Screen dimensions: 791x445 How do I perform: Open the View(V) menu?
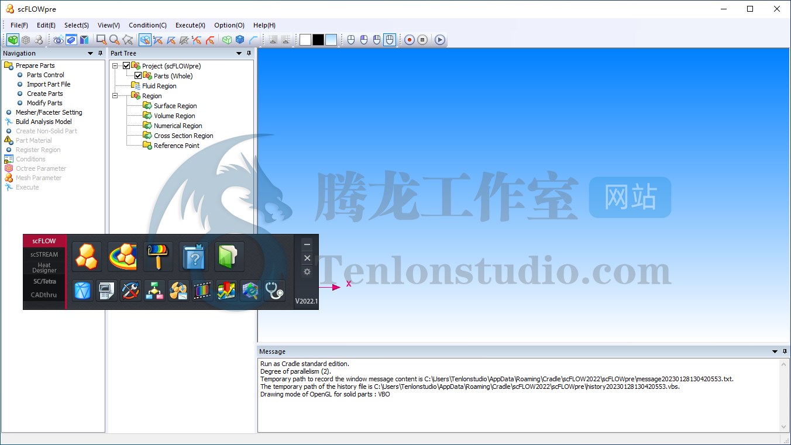[x=109, y=25]
